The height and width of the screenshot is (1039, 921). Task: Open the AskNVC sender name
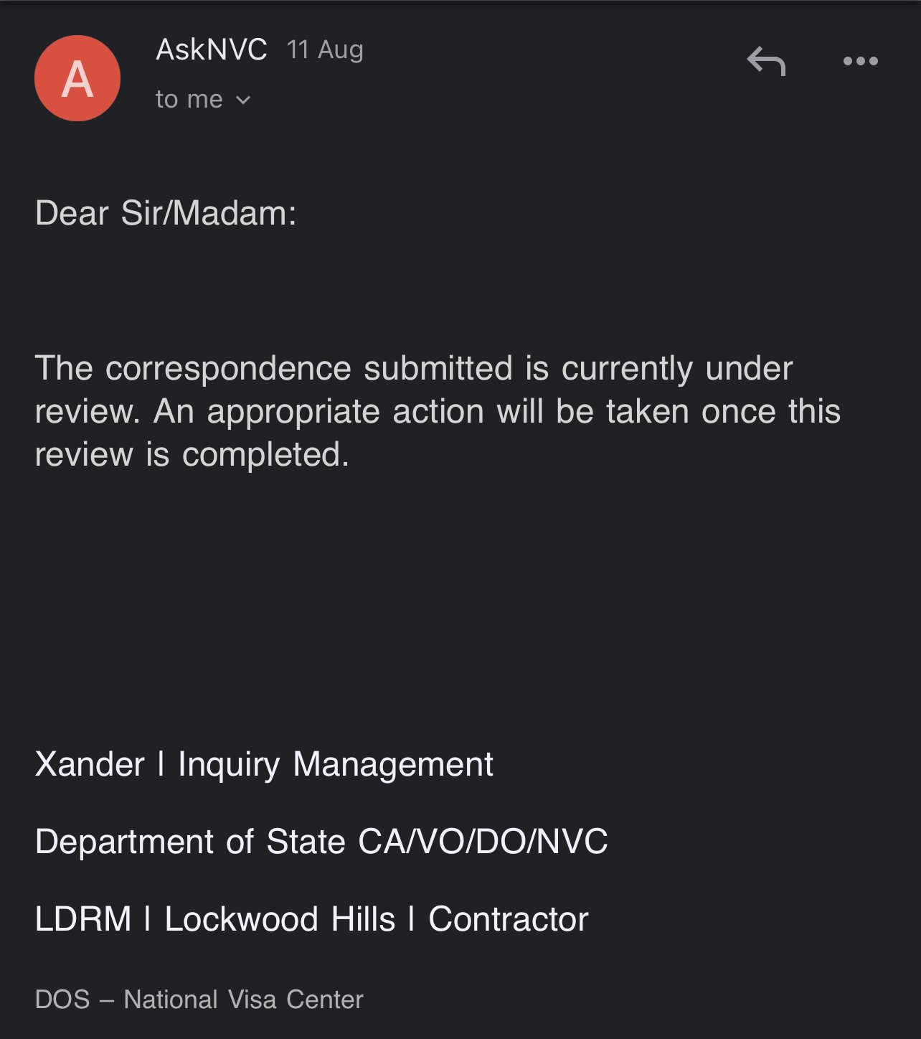pos(212,50)
